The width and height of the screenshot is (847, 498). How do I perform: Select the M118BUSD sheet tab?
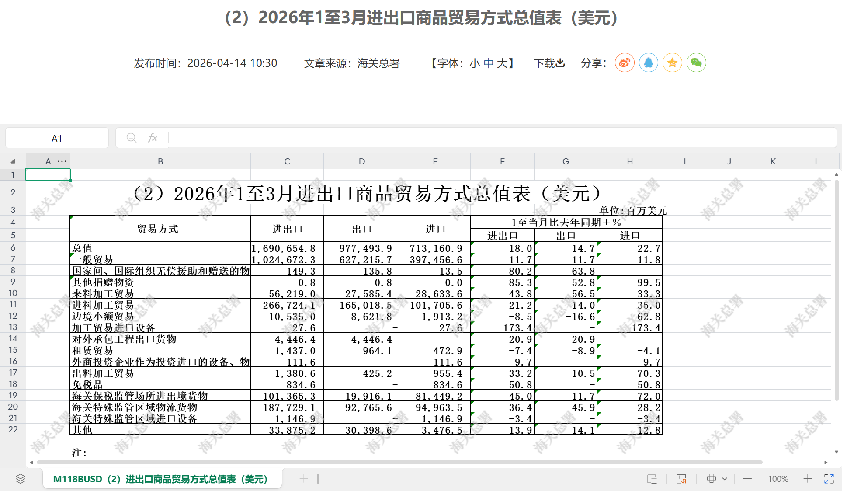point(160,479)
